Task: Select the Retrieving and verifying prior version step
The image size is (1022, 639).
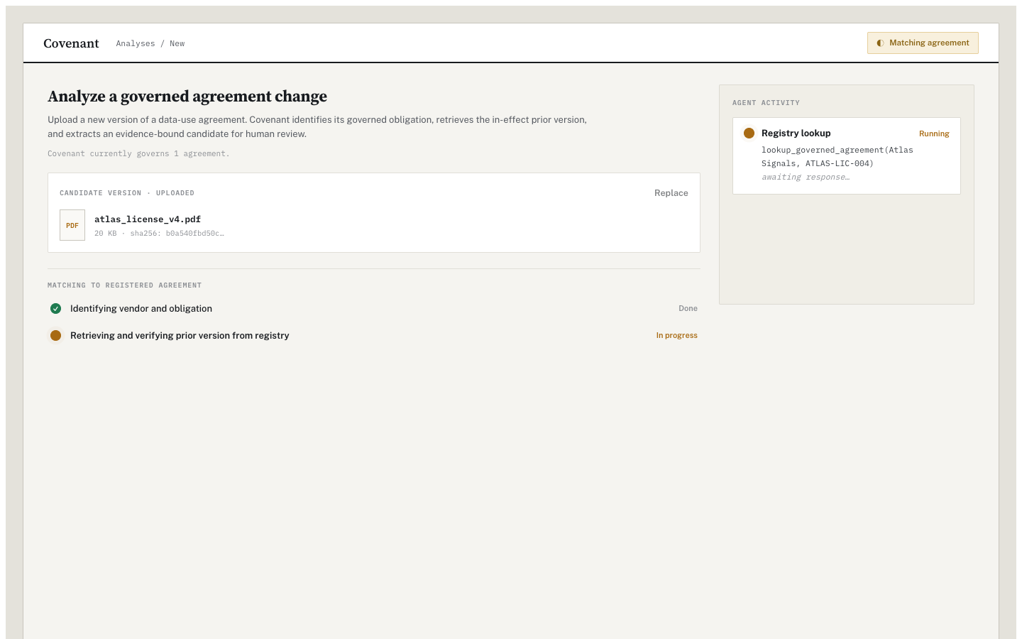Action: (x=373, y=335)
